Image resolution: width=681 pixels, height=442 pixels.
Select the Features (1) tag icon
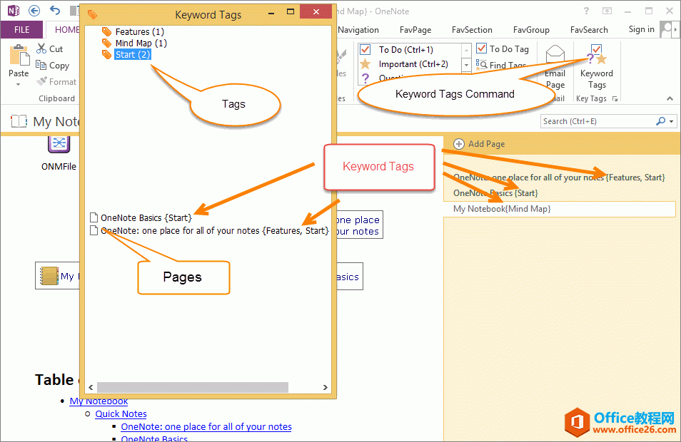[x=106, y=31]
